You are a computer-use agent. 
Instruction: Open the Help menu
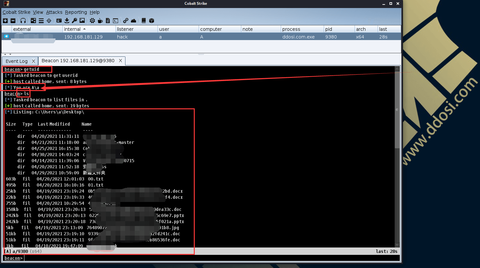(95, 12)
